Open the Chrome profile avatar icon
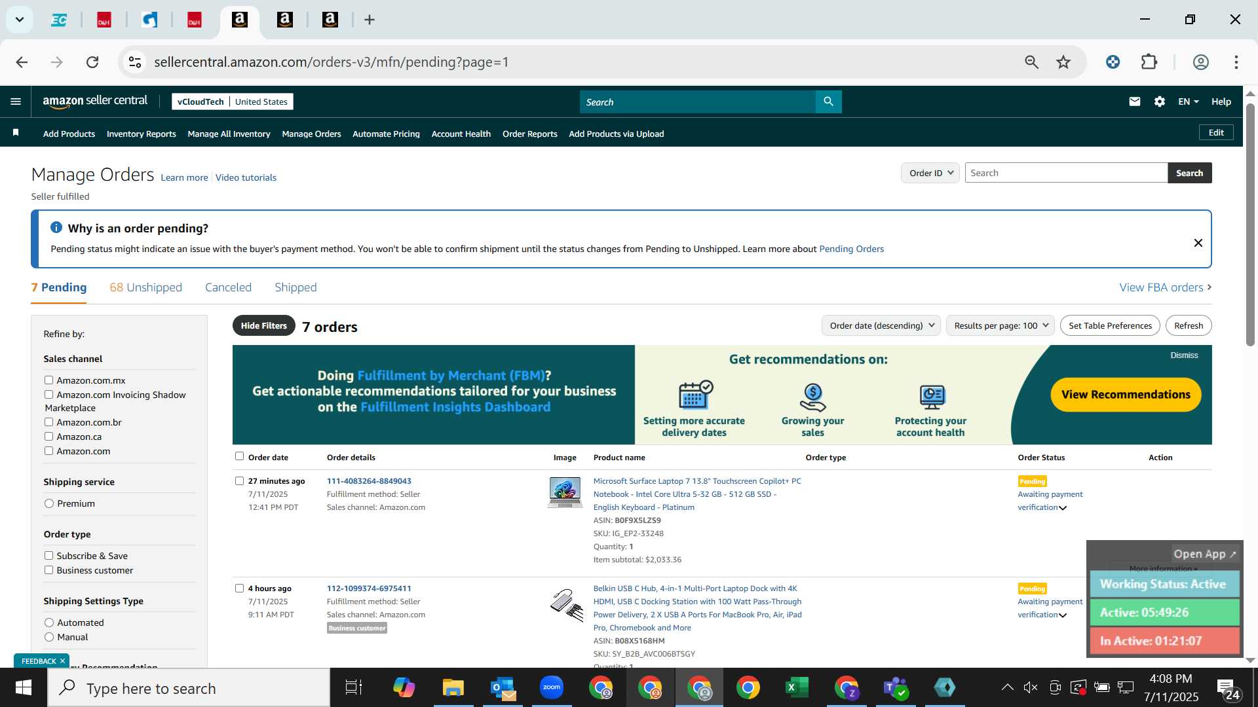The width and height of the screenshot is (1258, 707). point(1200,62)
